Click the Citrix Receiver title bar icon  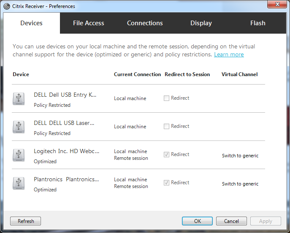tap(8, 6)
